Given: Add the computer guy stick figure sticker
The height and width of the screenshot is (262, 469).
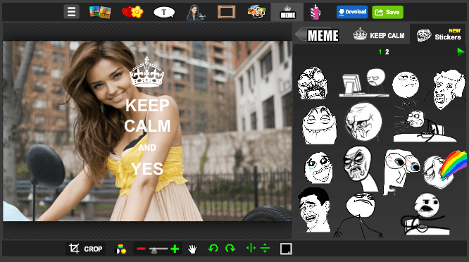Looking at the screenshot, I should 364,83.
